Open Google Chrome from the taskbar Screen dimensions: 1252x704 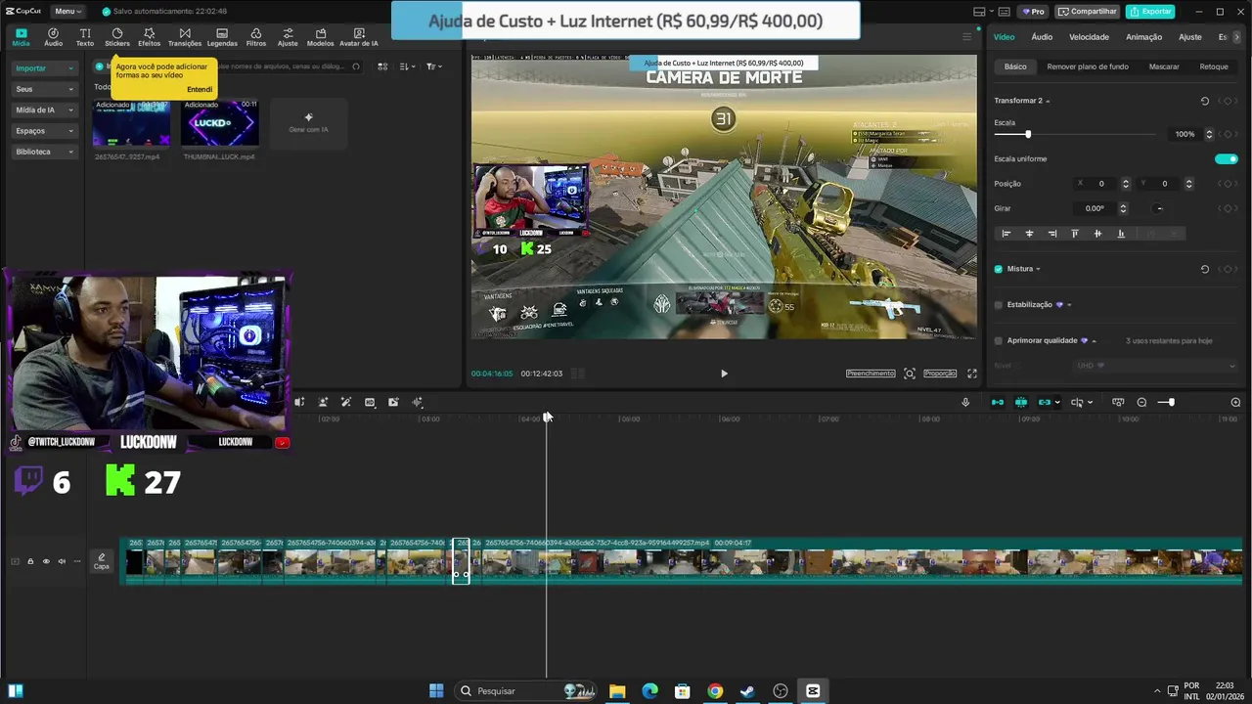click(715, 691)
